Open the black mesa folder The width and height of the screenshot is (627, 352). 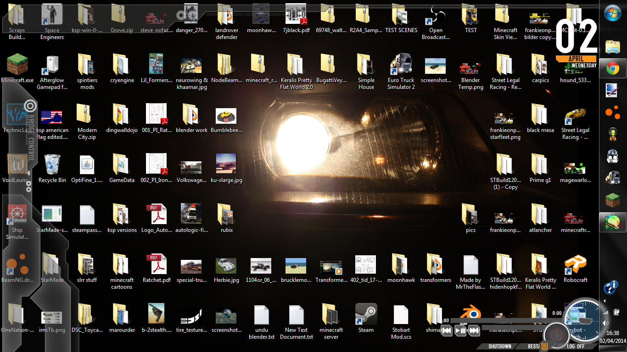point(540,119)
